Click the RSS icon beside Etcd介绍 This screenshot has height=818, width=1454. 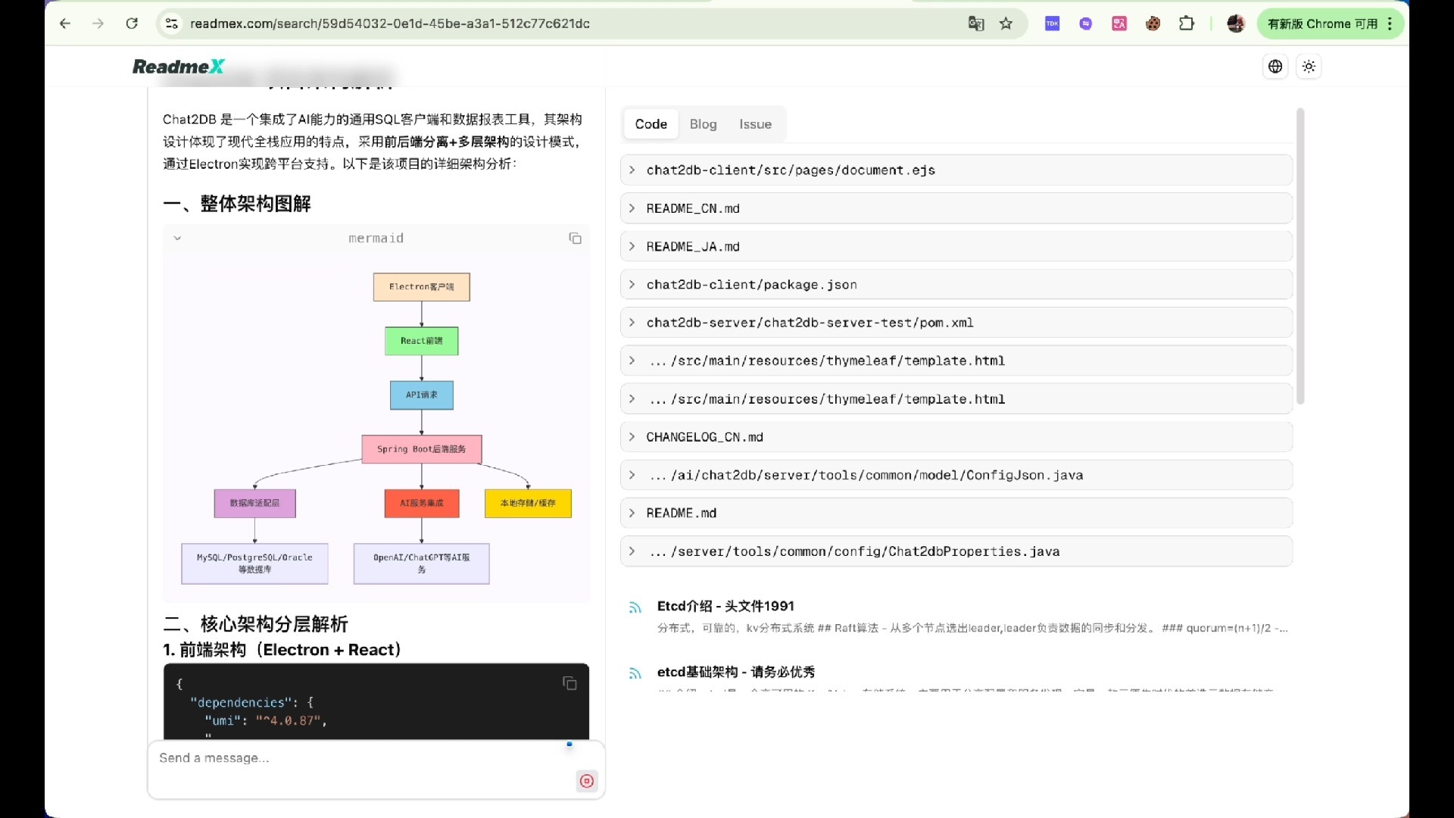click(x=635, y=607)
